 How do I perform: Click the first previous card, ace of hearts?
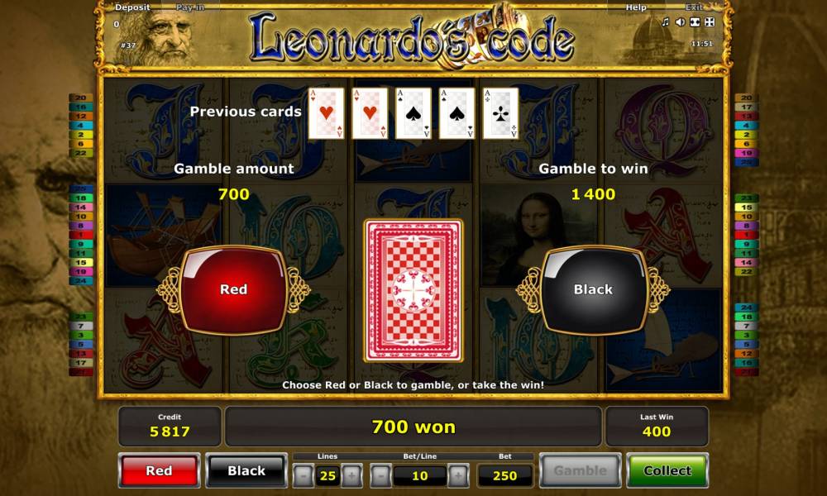tap(326, 113)
